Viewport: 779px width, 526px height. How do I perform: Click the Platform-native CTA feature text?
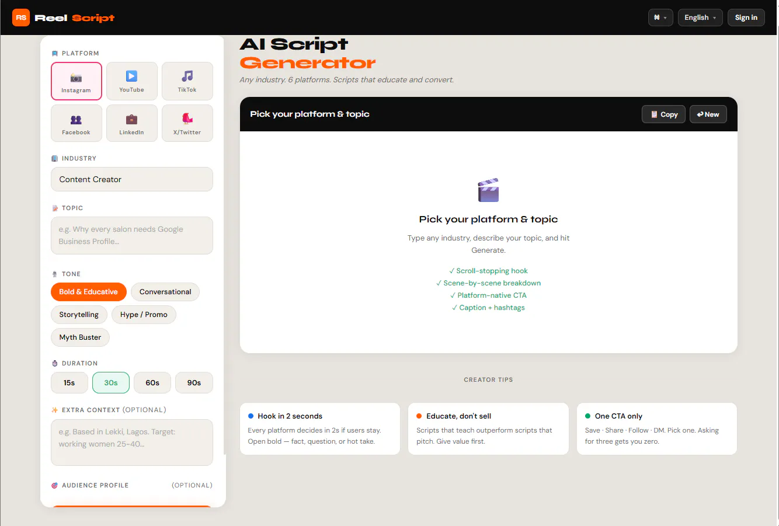click(x=488, y=295)
